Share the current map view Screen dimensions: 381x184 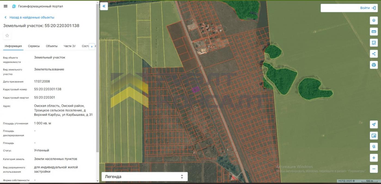click(374, 54)
